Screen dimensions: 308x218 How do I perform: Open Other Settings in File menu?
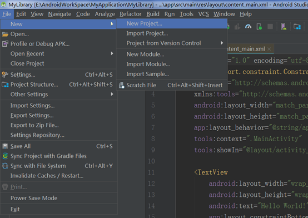pos(58,94)
